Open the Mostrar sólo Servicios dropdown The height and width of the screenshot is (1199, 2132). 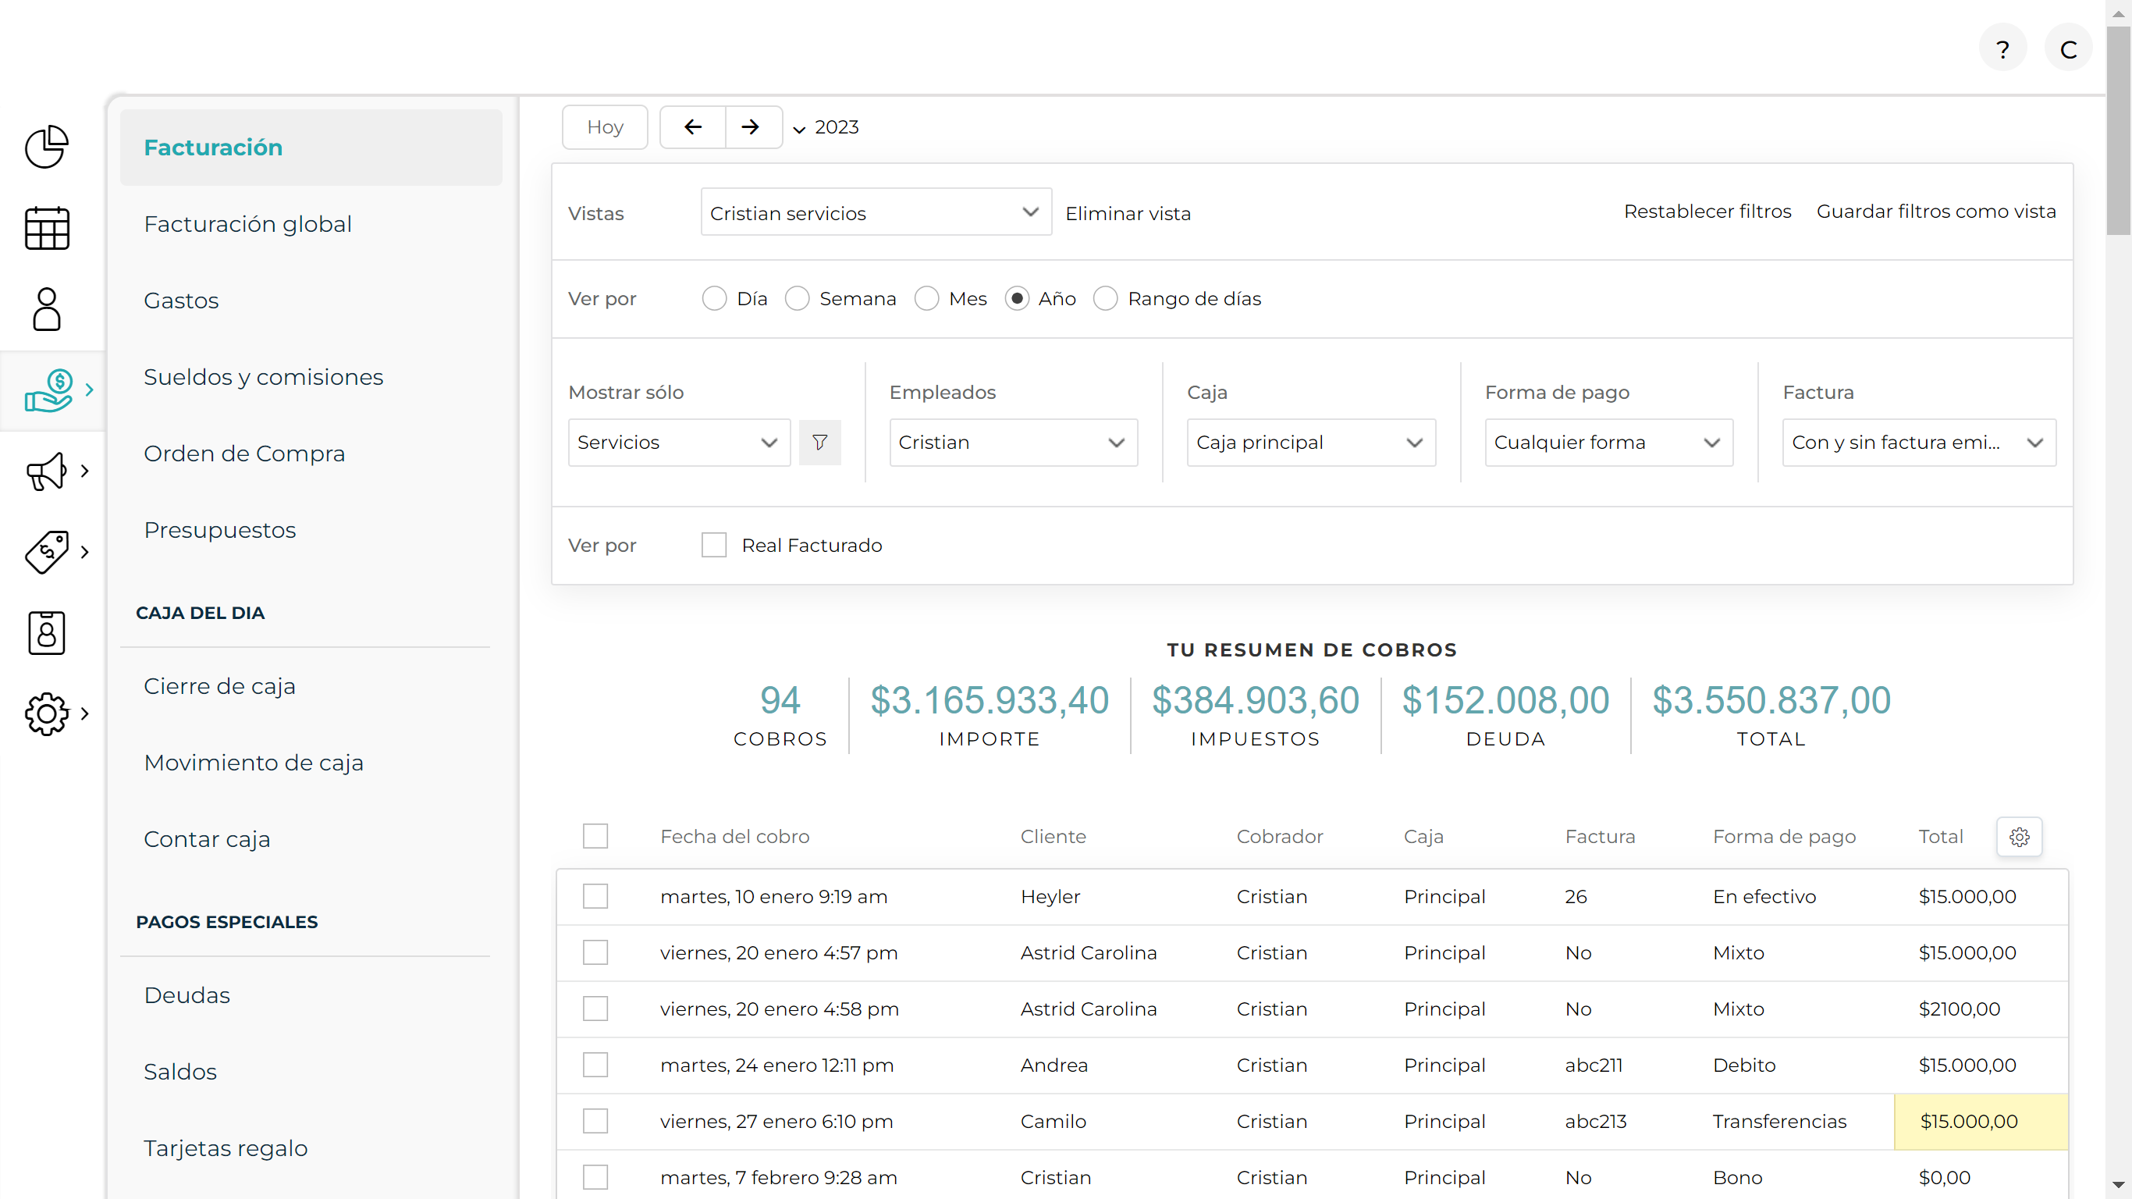click(x=679, y=442)
